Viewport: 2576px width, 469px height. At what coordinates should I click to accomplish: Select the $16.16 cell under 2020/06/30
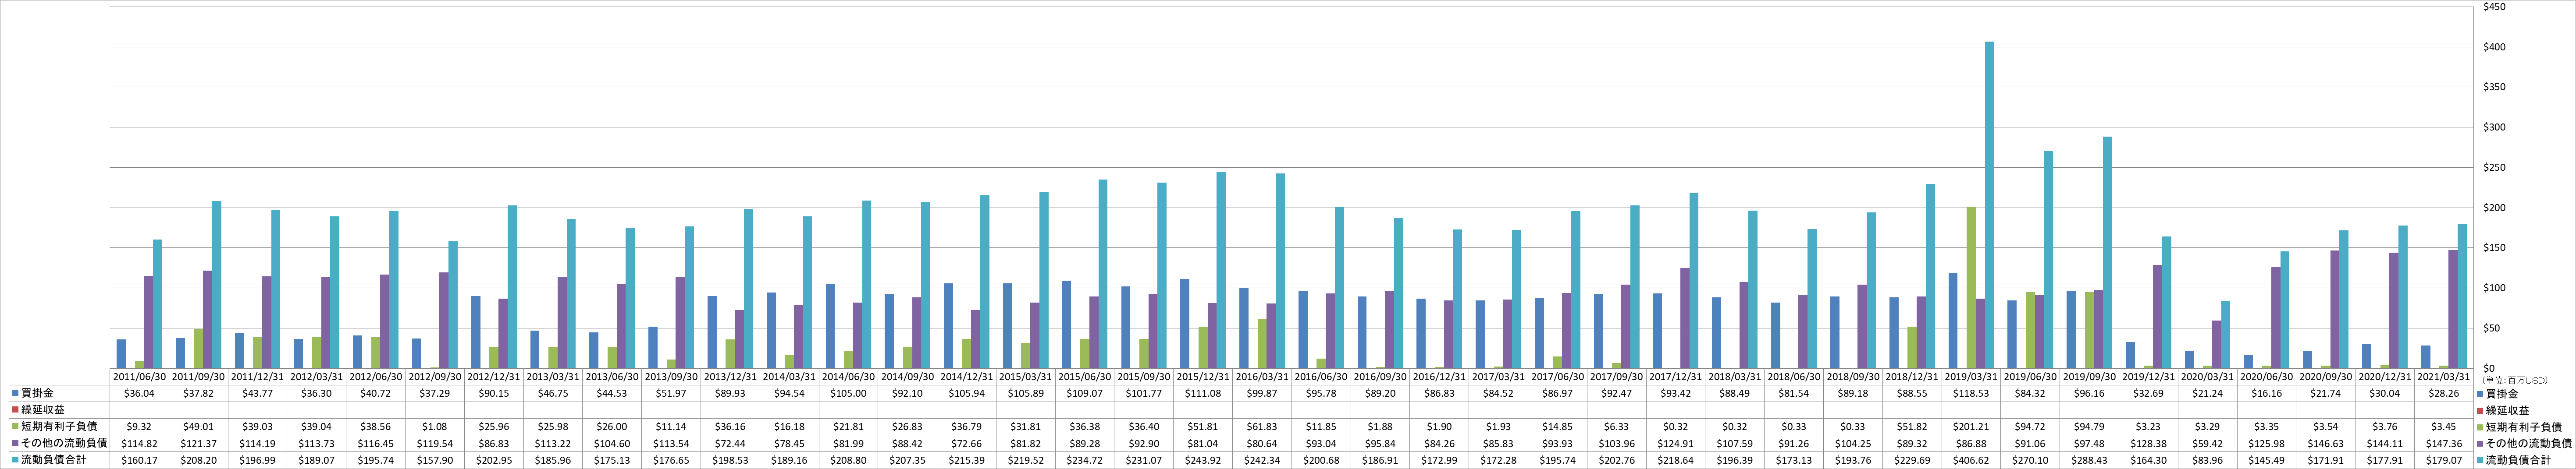tap(2267, 393)
